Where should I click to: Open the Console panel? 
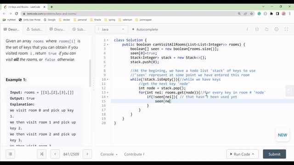point(109,154)
